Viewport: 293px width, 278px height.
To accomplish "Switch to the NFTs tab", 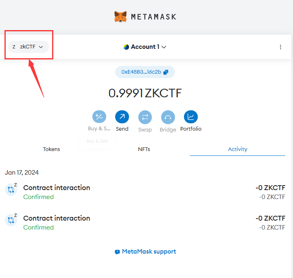I will point(144,149).
